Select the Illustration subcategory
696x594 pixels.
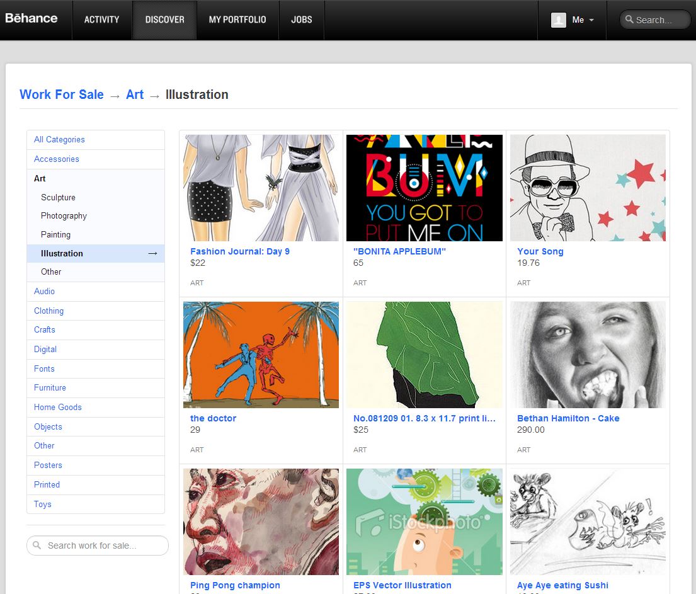(x=96, y=253)
